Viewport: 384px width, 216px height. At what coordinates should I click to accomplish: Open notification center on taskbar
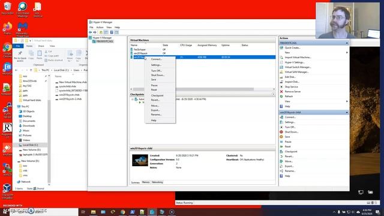pyautogui.click(x=377, y=212)
